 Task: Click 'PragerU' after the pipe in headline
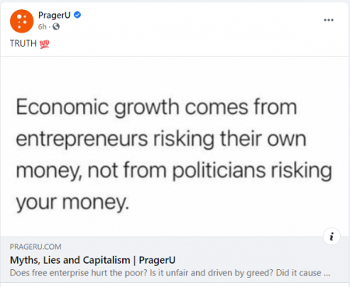157,260
